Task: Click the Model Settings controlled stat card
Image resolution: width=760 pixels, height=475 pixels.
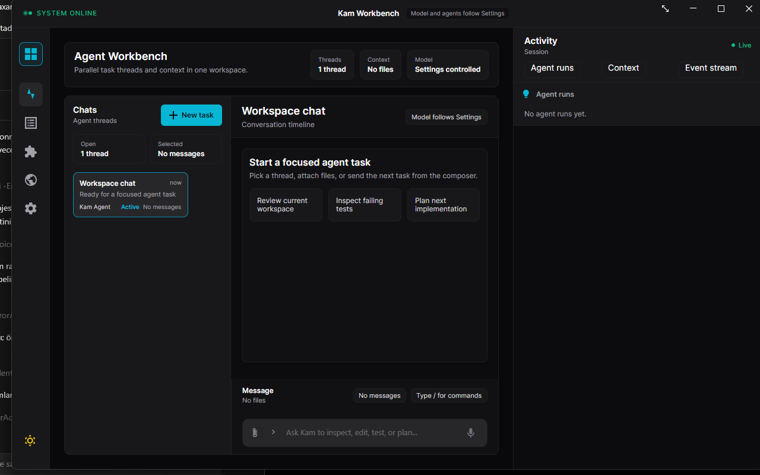Action: click(x=448, y=65)
